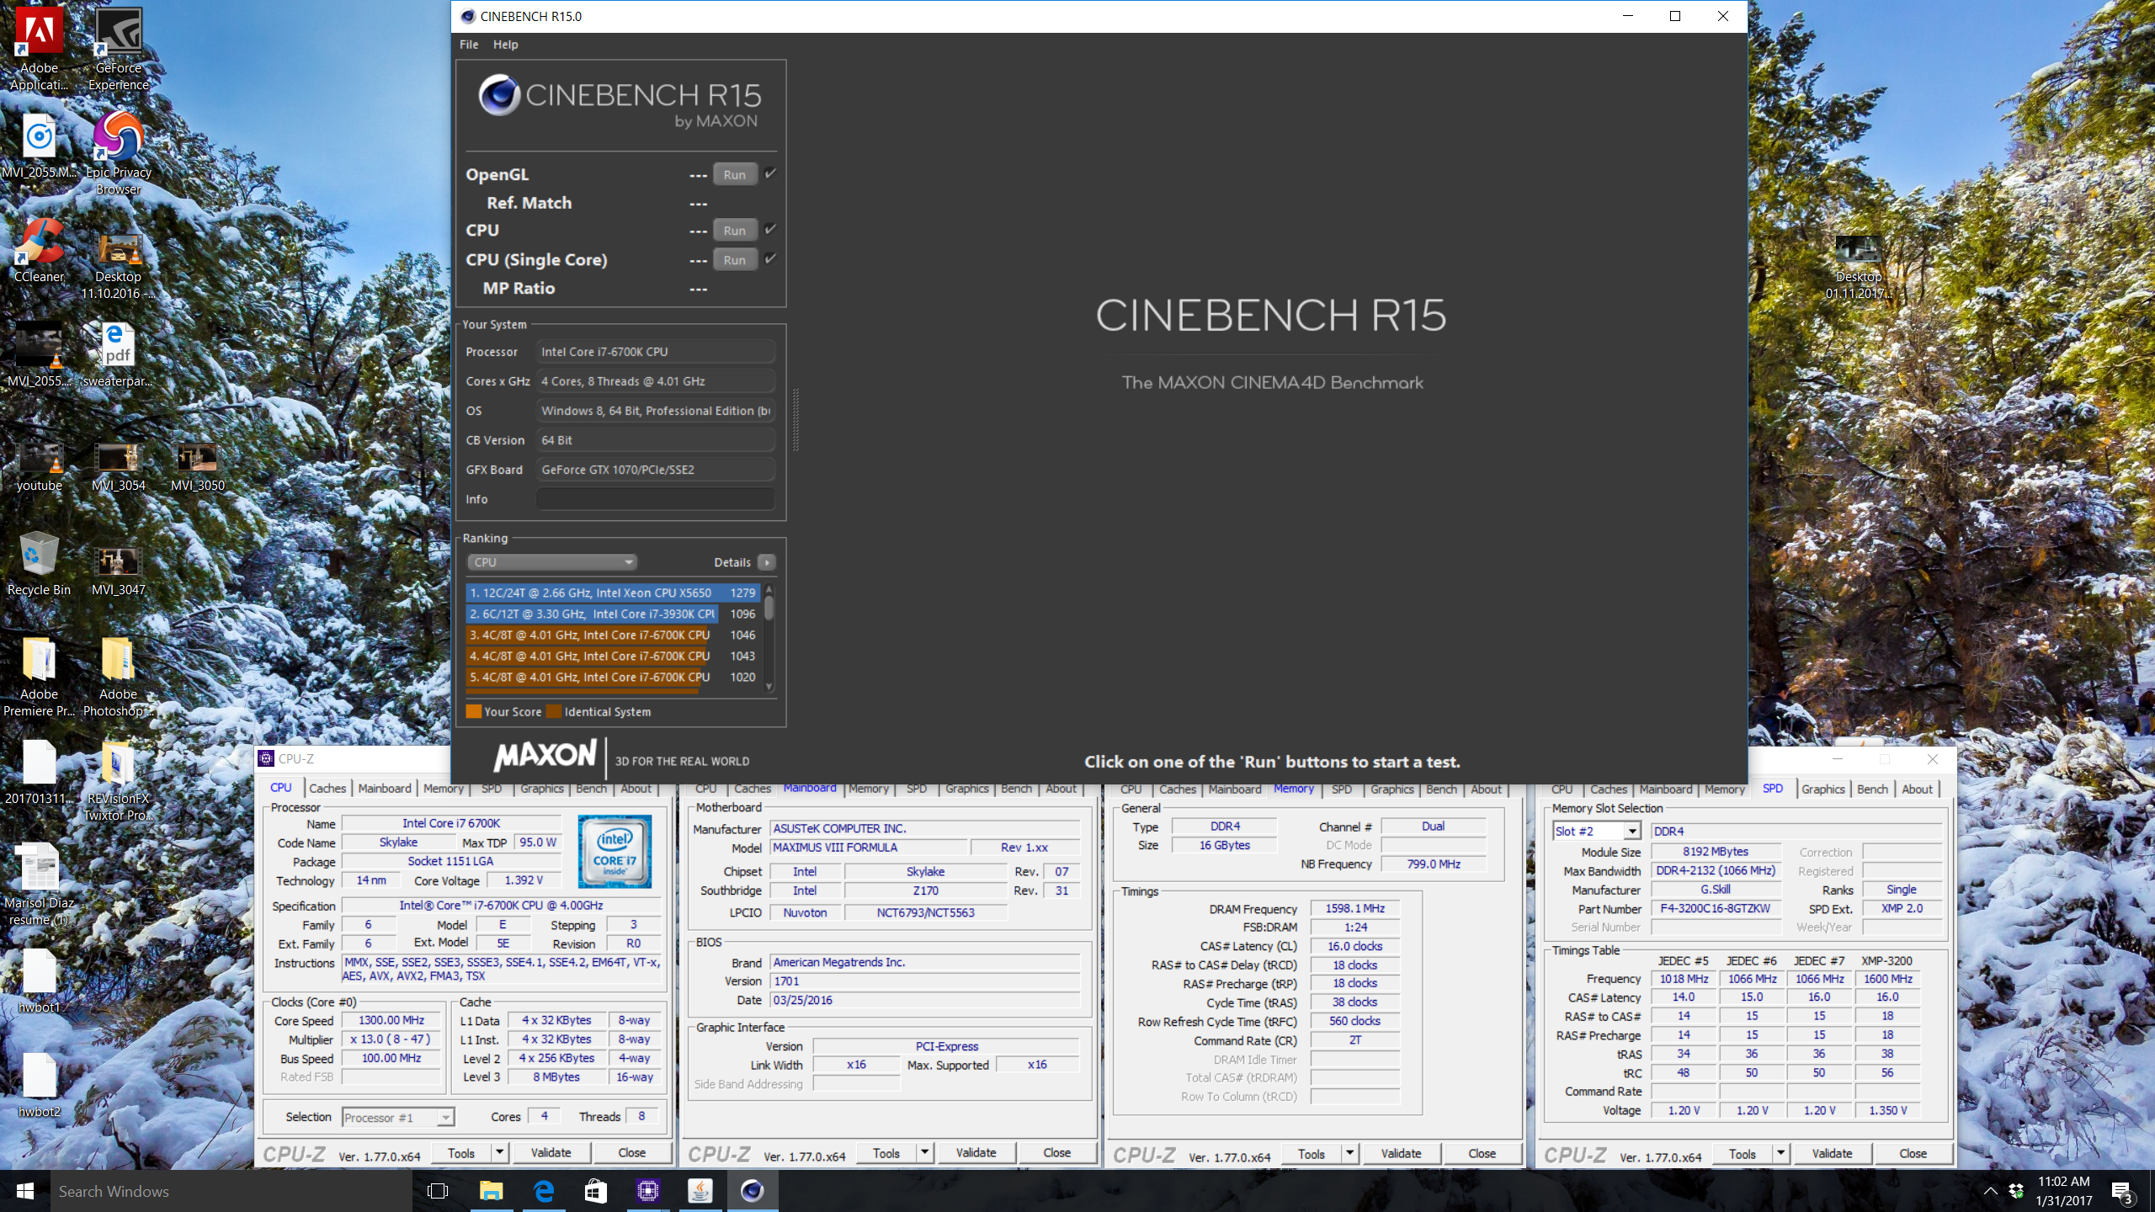Open the Adobe Premiere Pro folder
This screenshot has width=2155, height=1212.
click(39, 677)
